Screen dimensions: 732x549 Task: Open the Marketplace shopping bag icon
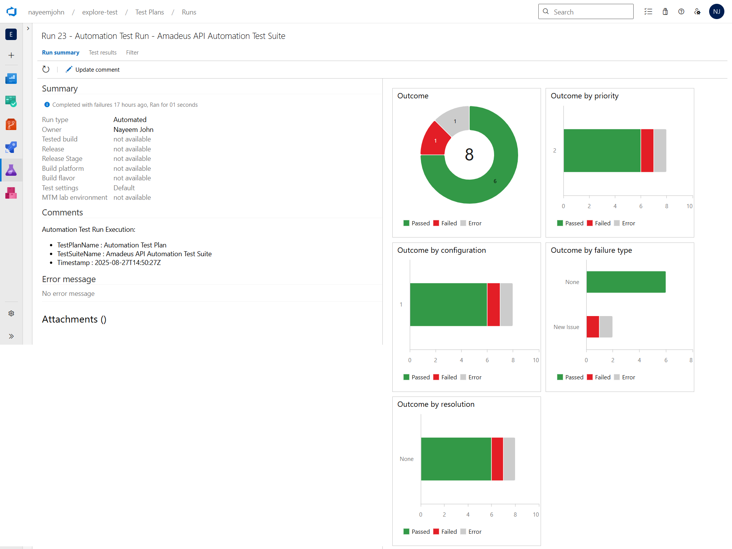point(665,12)
